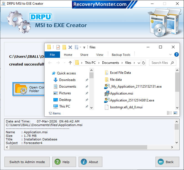Refresh the files folder view
Screen dimensions: 184x170
point(143,63)
